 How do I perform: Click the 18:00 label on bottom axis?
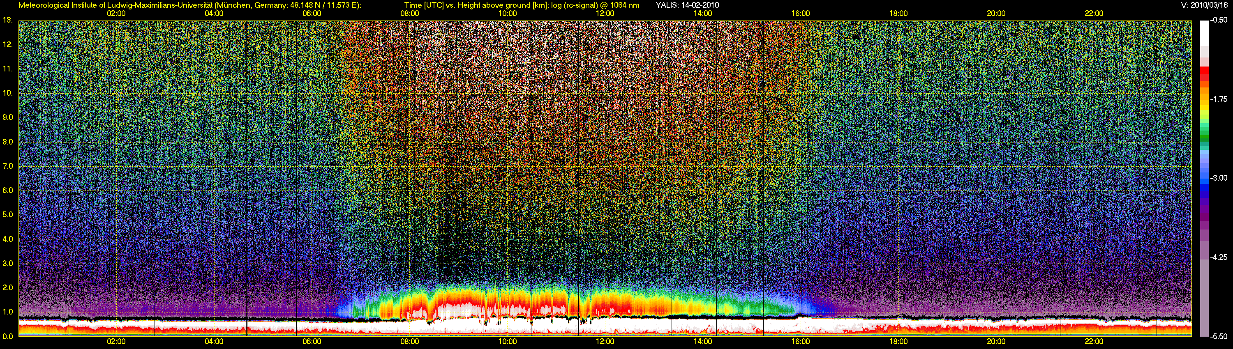click(x=898, y=342)
